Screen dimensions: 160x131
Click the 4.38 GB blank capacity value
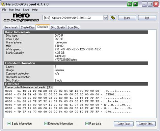click(x=60, y=53)
